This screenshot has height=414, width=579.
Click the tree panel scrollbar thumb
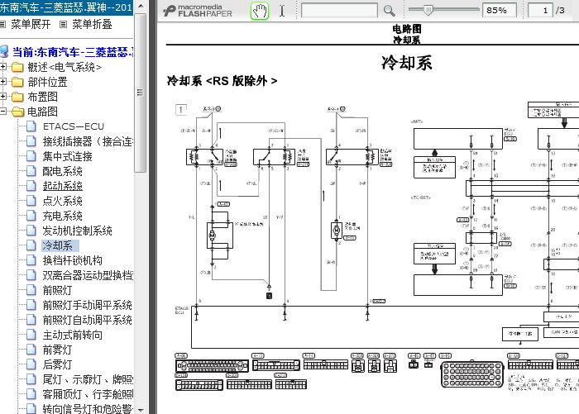pos(141,93)
